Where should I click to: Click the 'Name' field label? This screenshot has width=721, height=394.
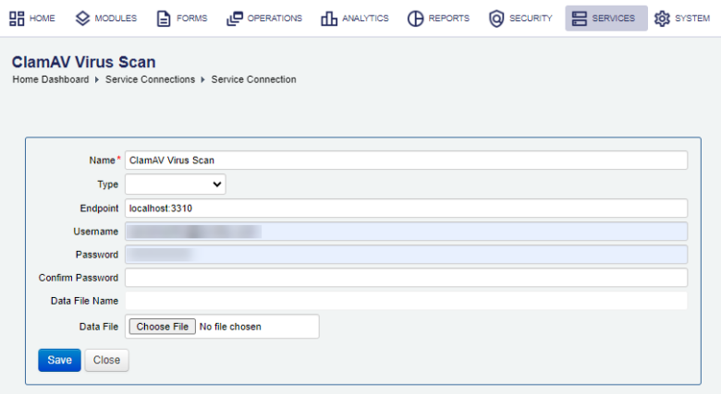[x=102, y=161]
